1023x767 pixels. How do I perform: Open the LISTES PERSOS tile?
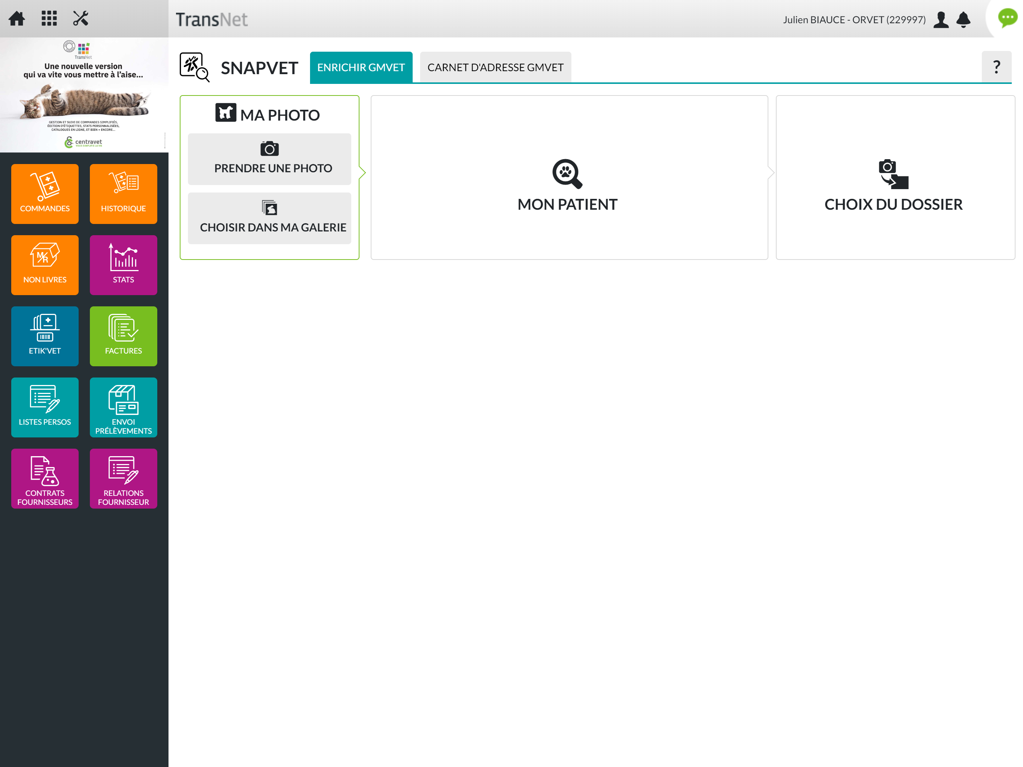45,407
